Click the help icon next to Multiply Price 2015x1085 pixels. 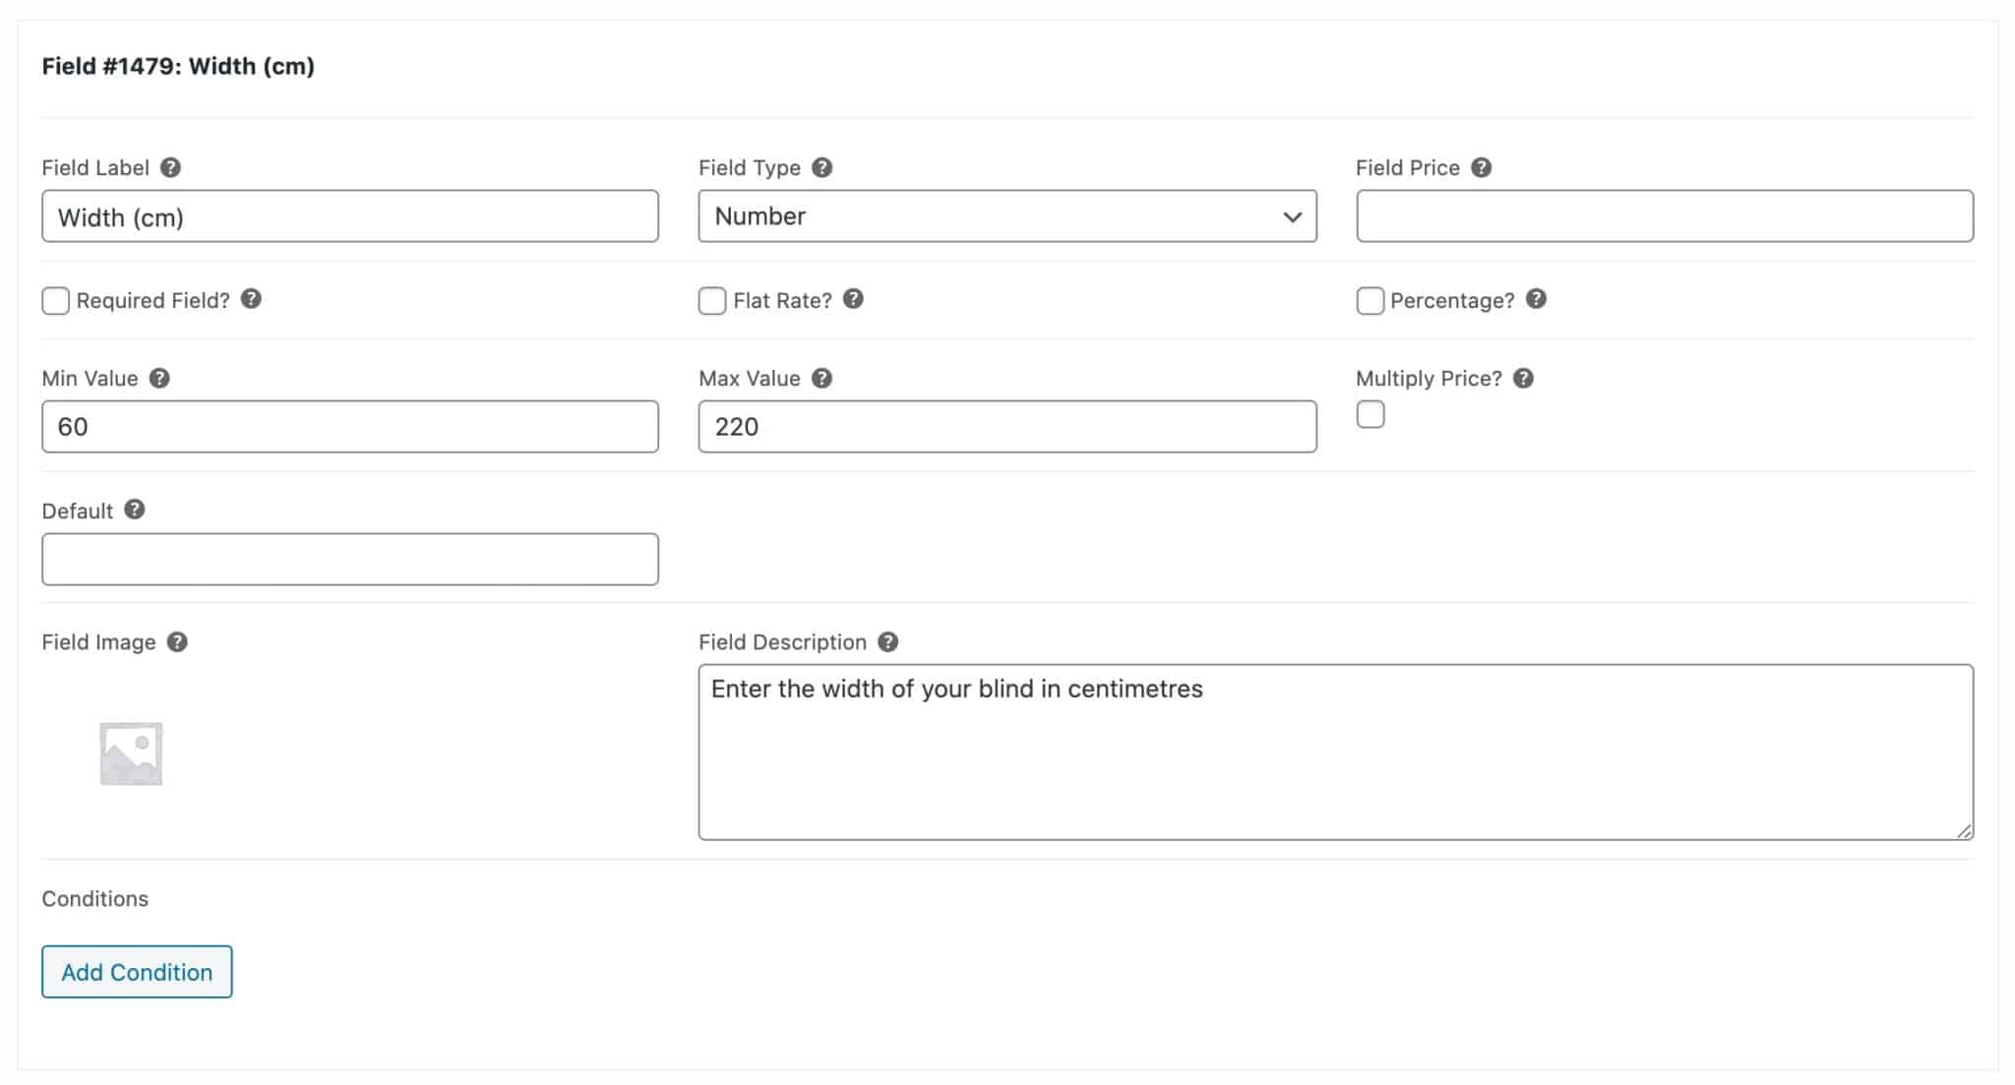click(1523, 378)
